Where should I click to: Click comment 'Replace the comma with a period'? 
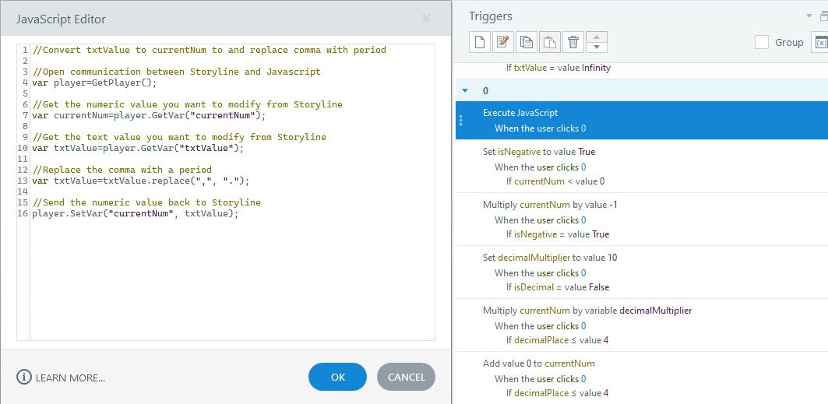click(x=122, y=170)
